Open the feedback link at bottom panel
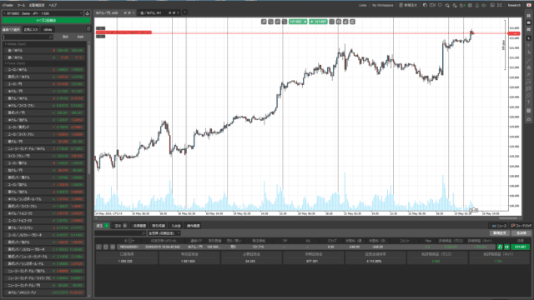This screenshot has width=534, height=300. click(521, 226)
